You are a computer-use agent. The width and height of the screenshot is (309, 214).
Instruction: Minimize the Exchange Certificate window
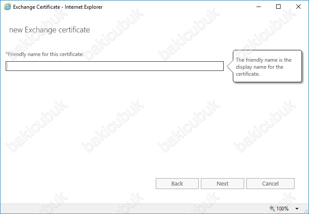259,7
